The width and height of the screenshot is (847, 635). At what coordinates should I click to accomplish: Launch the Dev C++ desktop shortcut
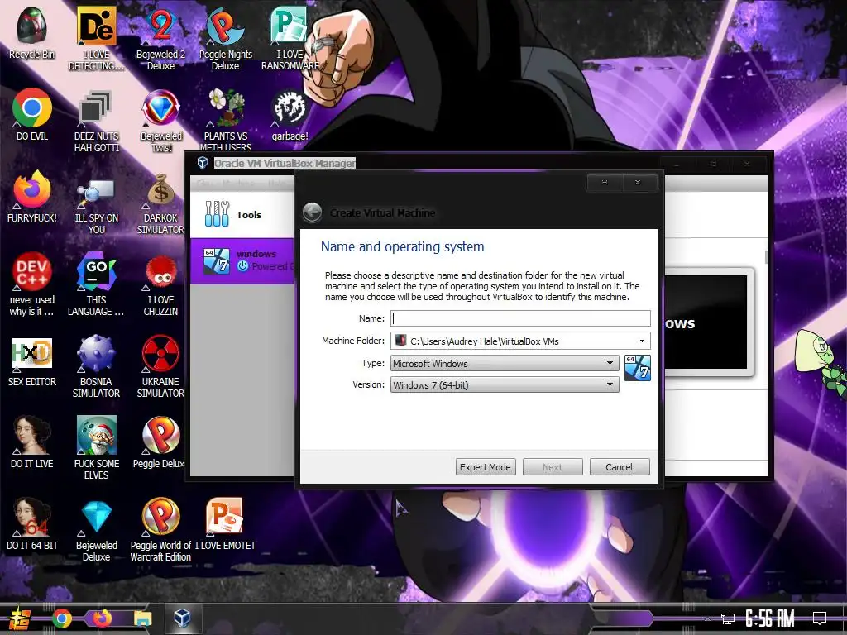pos(32,284)
